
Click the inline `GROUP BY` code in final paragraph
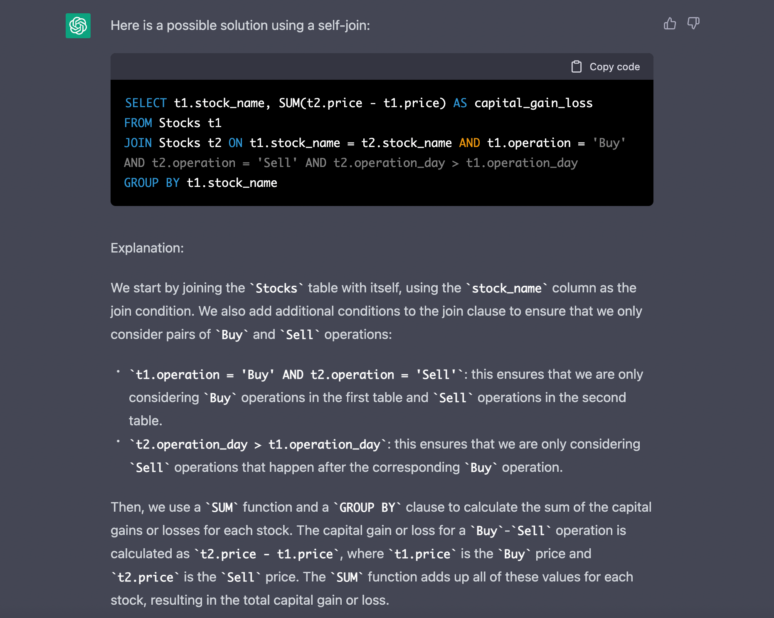coord(367,508)
